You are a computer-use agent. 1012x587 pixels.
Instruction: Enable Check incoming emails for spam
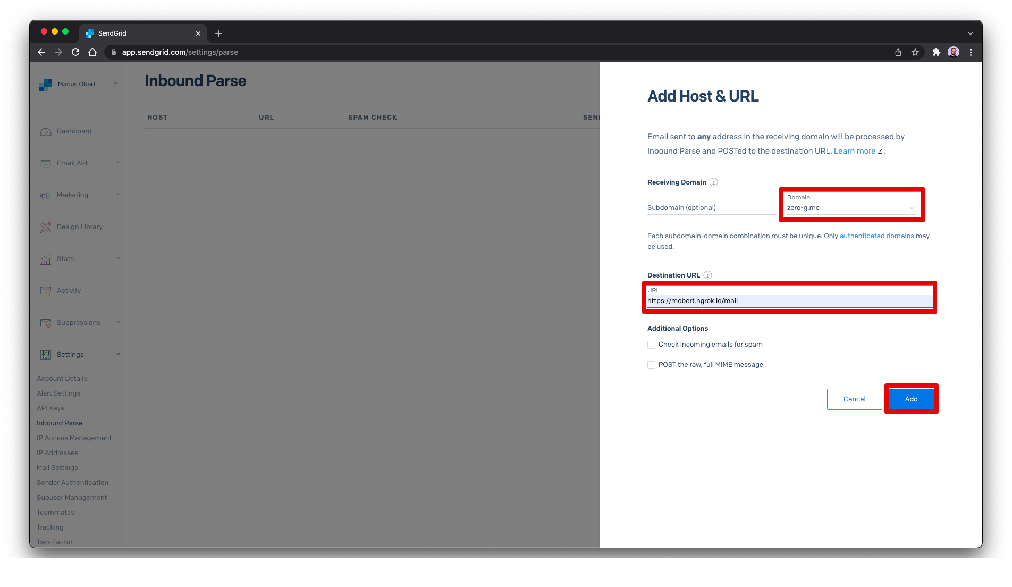pos(651,345)
